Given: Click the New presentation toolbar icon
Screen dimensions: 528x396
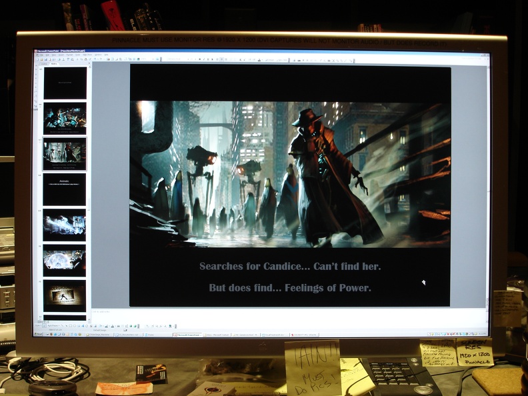Looking at the screenshot, I should click(38, 59).
